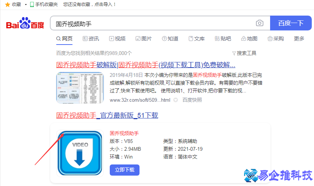This screenshot has height=186, width=314.
Task: Open 手机收藏夹 mobile bookmarks
Action: tap(44, 4)
